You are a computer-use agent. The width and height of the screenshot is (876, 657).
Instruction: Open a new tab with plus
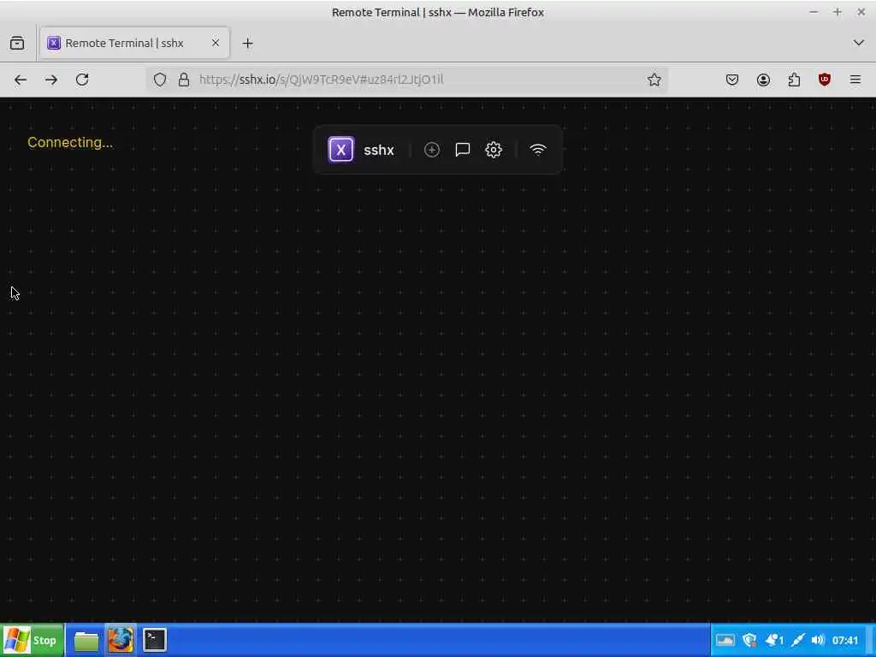click(x=247, y=43)
